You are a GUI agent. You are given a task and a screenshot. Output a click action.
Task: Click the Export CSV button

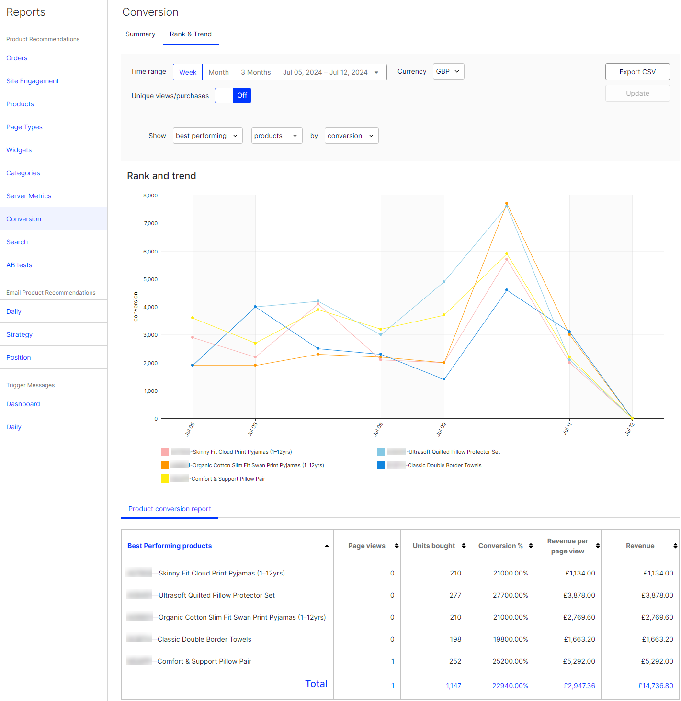click(x=637, y=72)
